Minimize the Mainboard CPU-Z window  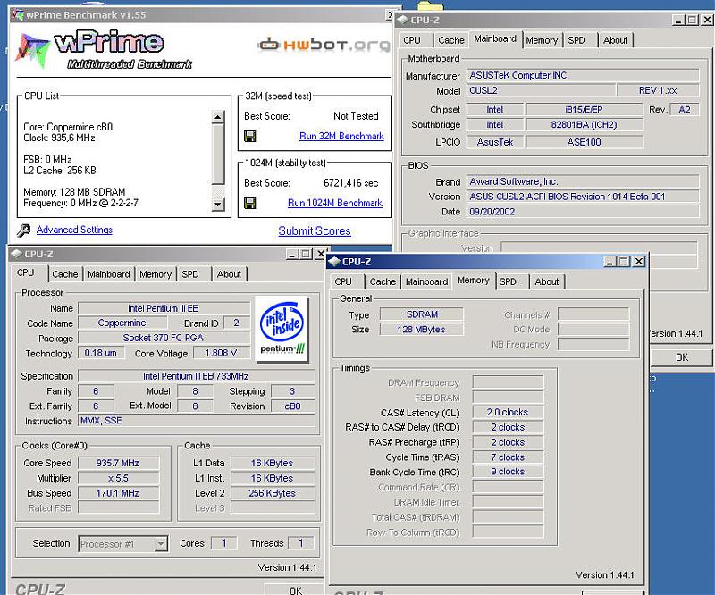678,20
